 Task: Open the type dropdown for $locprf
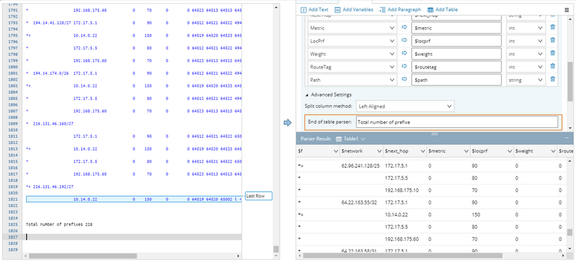526,41
